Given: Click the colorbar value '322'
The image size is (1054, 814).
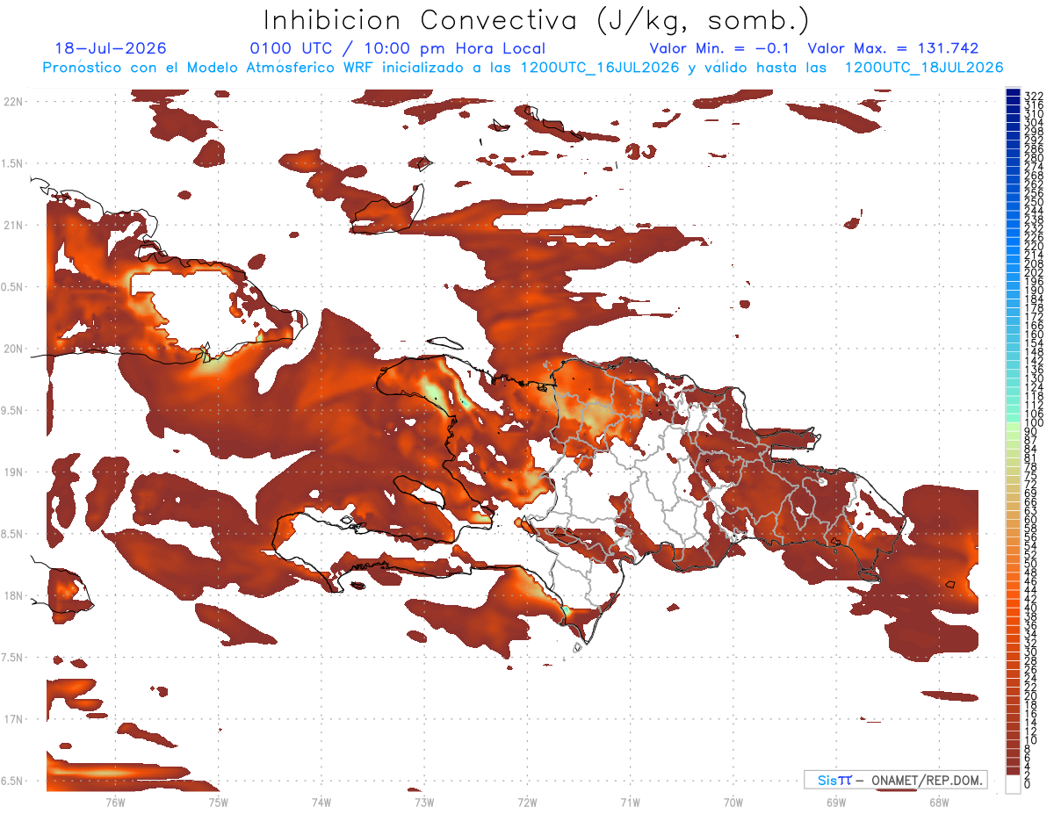Looking at the screenshot, I should coord(1034,96).
